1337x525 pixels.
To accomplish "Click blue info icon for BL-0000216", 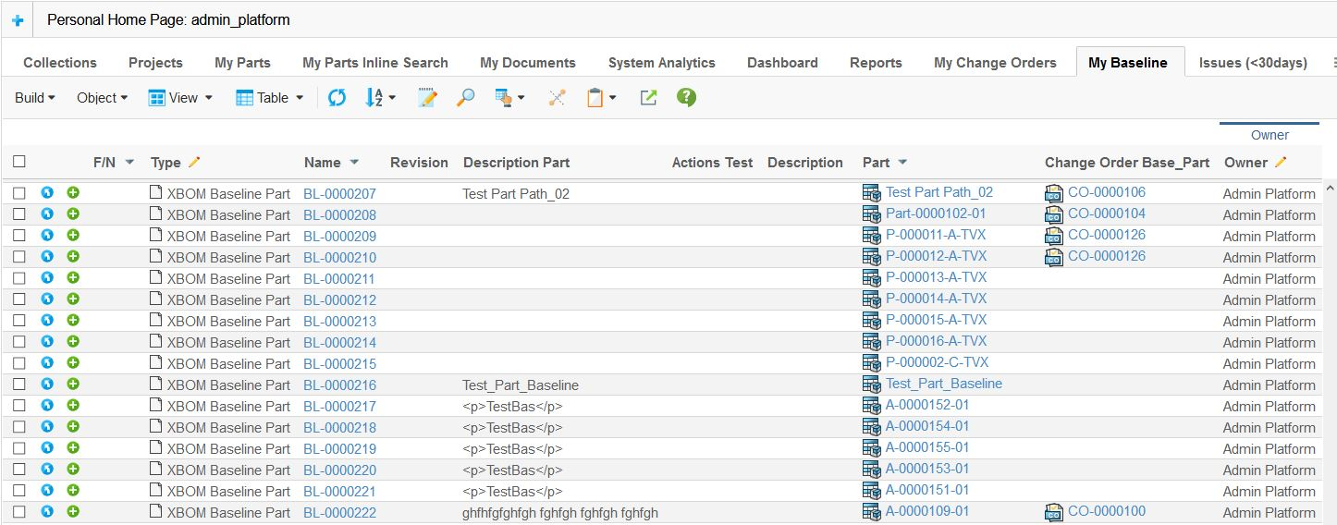I will pos(47,385).
